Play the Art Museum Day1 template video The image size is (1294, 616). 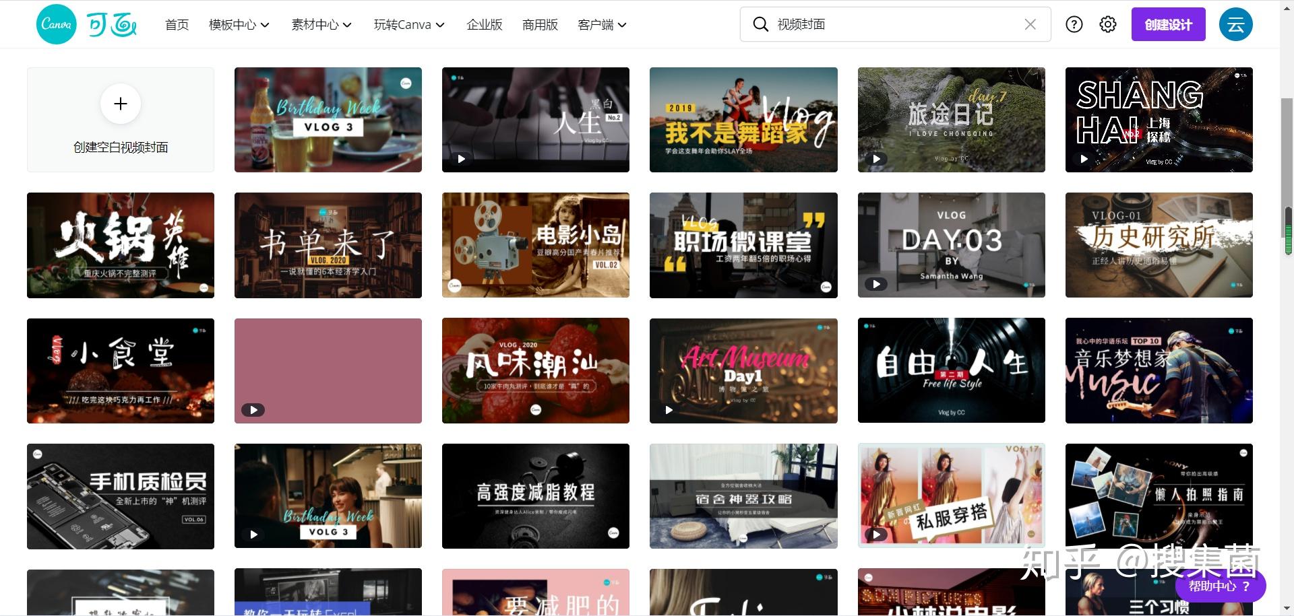click(669, 409)
